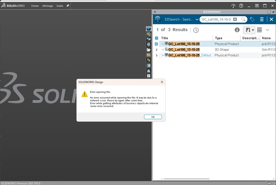This screenshot has width=276, height=185.
Task: Click Physical Product cell of Défaut row
Action: click(x=227, y=55)
